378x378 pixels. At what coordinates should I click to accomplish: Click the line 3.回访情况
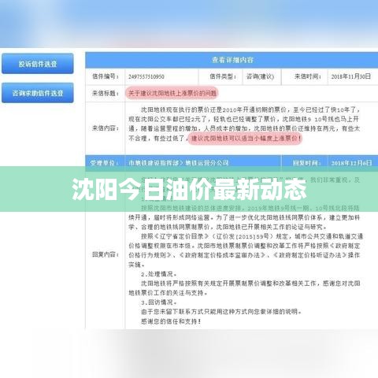click(158, 302)
